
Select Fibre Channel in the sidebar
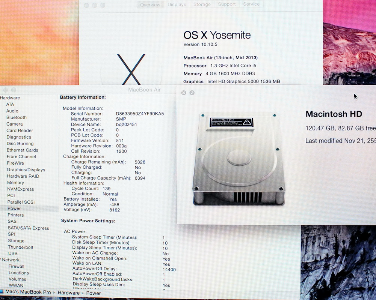click(21, 157)
